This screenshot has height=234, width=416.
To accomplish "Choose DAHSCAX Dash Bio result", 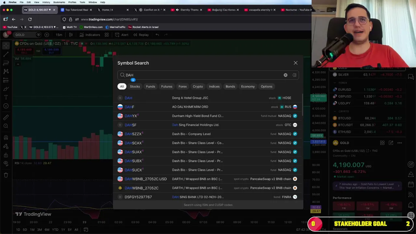I will (208, 143).
